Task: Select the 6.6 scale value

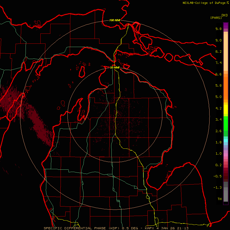Action: click(x=218, y=74)
